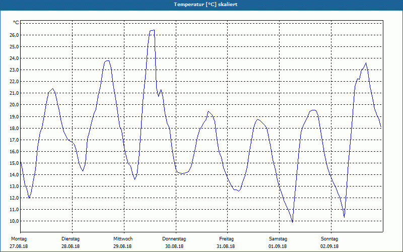Viewport: 403px width, 252px height.
Task: Click the Donnerstag day label
Action: coord(174,239)
